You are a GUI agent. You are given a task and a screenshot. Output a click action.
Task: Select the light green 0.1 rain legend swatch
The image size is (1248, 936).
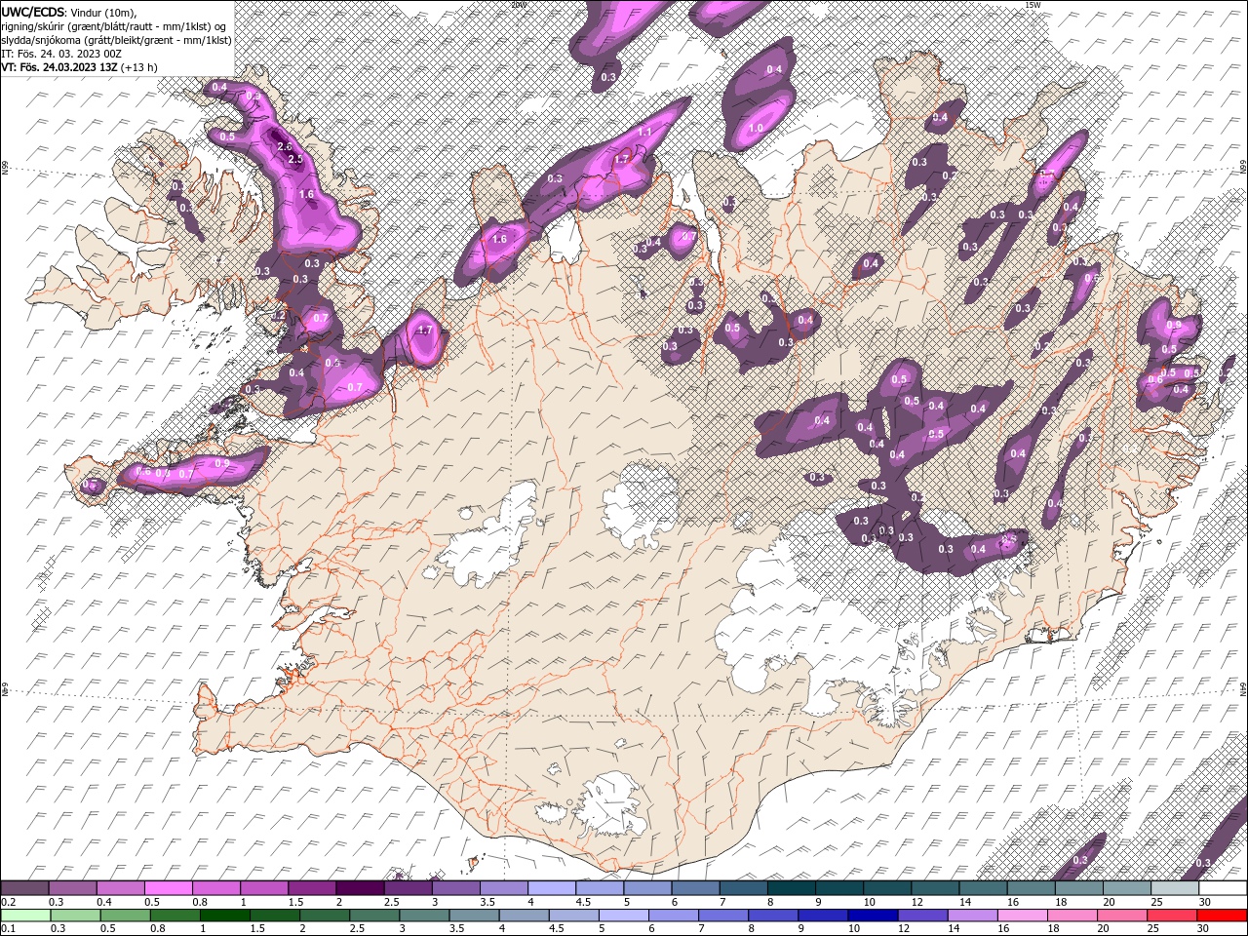point(25,915)
